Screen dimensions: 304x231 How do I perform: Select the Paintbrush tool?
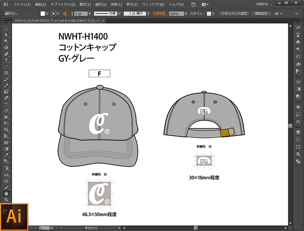[x=6, y=79]
